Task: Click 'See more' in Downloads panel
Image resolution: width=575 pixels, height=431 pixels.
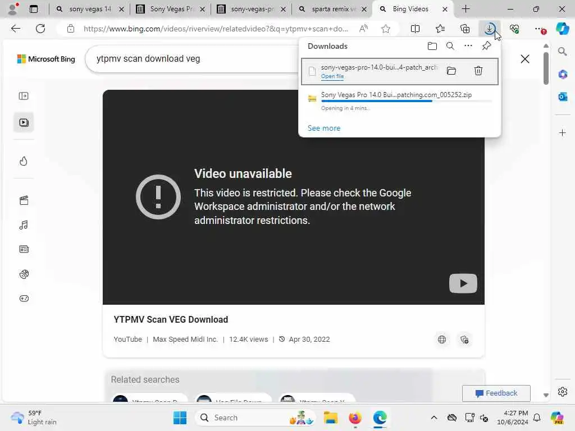Action: click(324, 129)
